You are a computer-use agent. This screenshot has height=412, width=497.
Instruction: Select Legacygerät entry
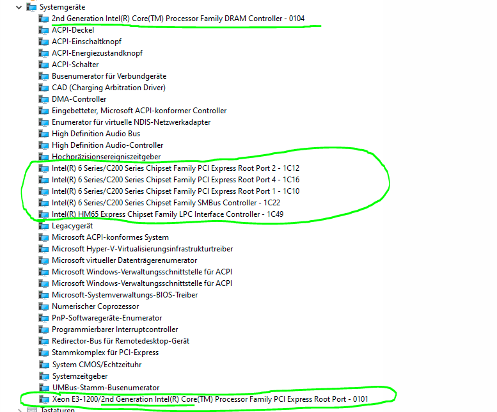[x=72, y=226]
